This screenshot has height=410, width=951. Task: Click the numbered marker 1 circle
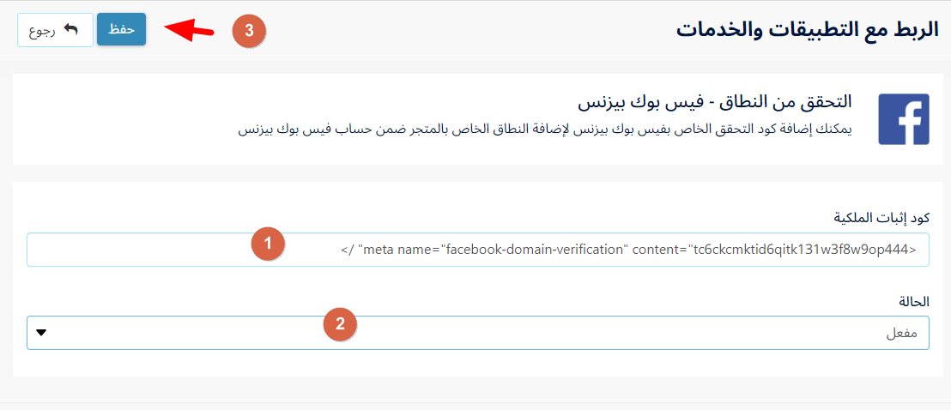tap(268, 244)
